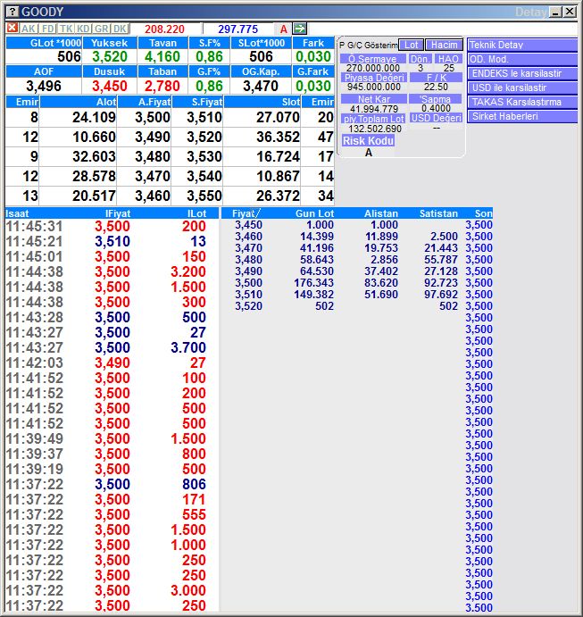Click the Alot column header
Screen dimensions: 583x617
(79, 102)
